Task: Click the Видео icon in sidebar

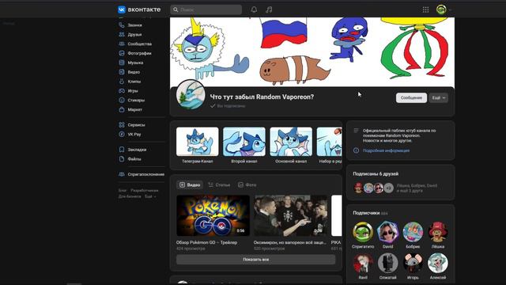Action: pos(122,72)
